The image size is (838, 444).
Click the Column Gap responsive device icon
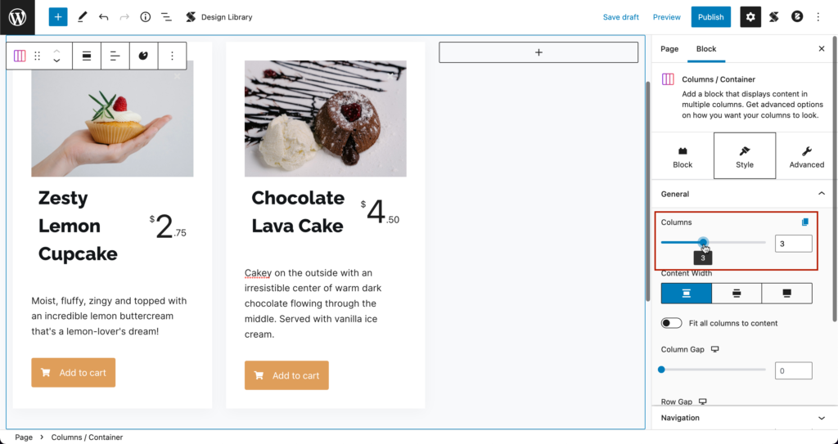tap(715, 349)
